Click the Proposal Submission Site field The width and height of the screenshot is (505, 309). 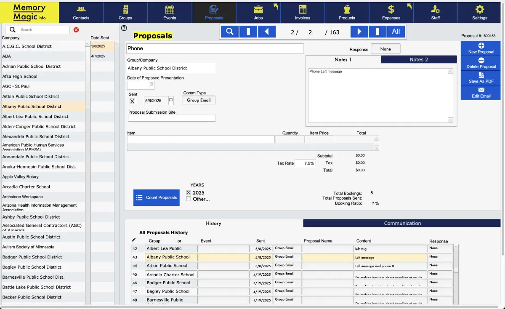(172, 118)
